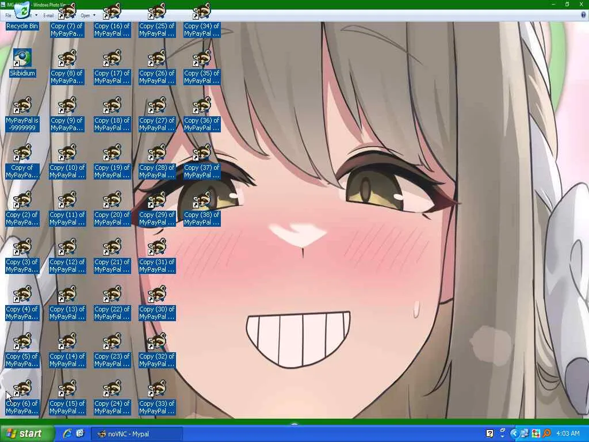Select the 'Copy (14) of MyPayPal' shortcut
The image size is (589, 442).
click(67, 350)
